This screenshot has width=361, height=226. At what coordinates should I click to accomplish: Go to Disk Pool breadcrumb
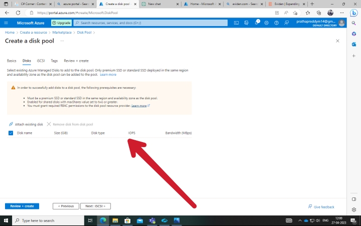(x=84, y=32)
